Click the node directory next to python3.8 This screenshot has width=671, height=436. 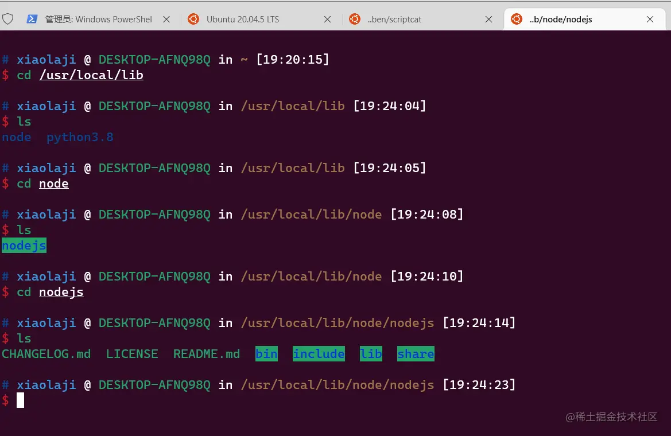point(17,137)
